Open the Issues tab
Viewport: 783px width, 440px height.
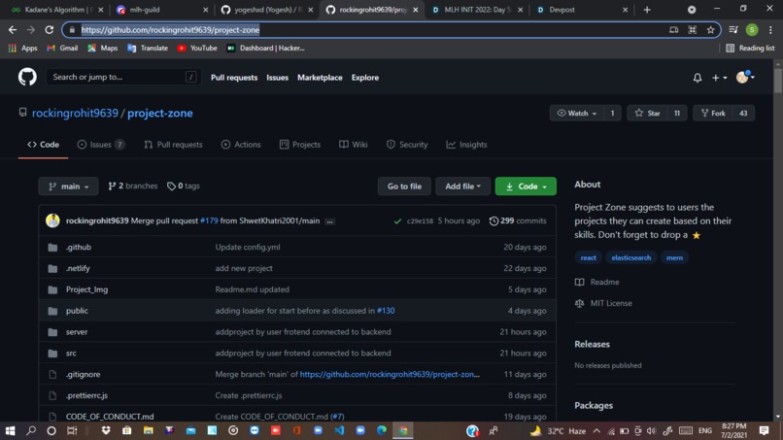click(x=100, y=145)
